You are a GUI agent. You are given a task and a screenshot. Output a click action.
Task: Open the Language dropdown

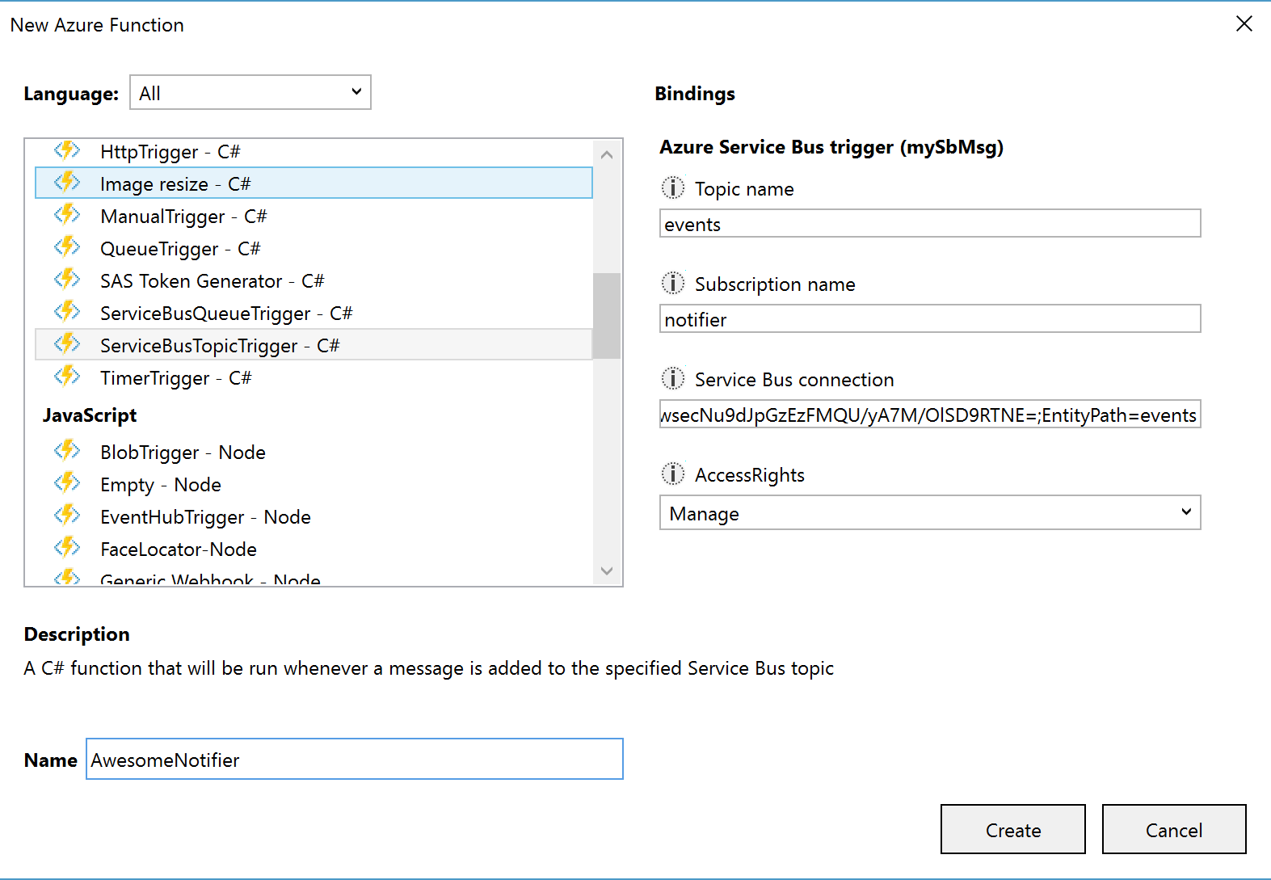(x=250, y=92)
